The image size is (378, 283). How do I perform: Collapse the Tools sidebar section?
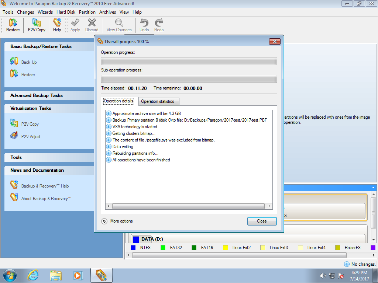point(16,157)
